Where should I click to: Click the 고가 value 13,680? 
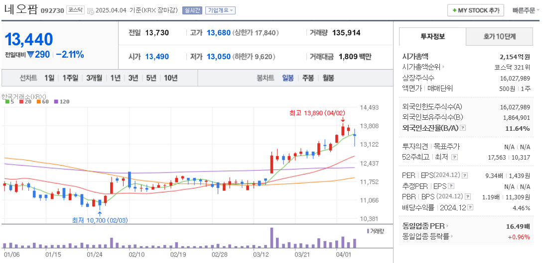point(219,33)
